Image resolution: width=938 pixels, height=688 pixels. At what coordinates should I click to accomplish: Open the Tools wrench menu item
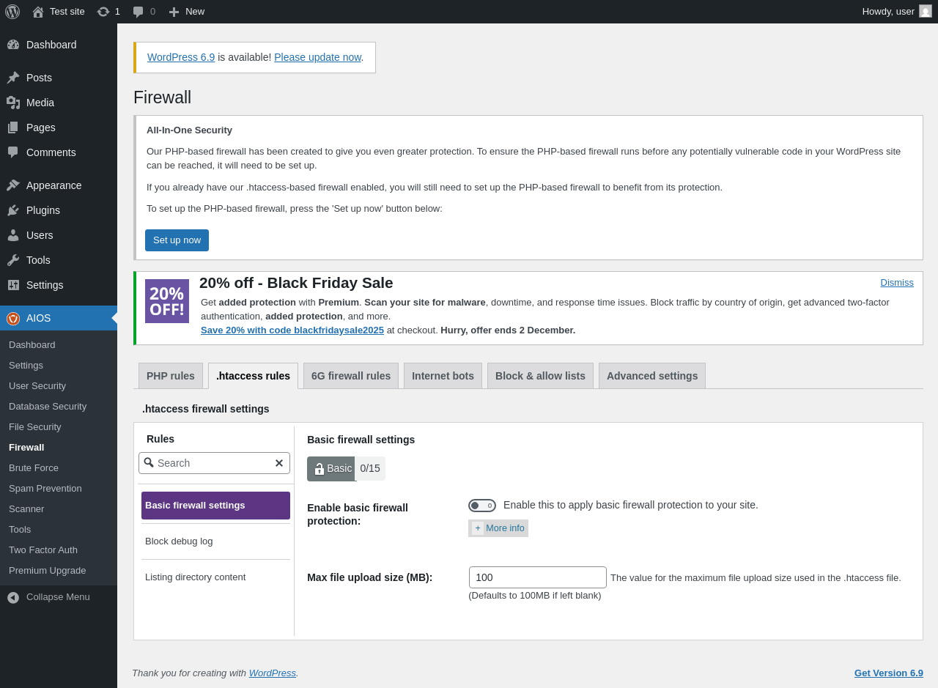coord(38,260)
